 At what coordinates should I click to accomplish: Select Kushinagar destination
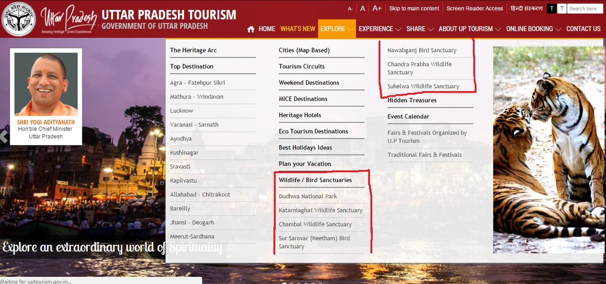click(184, 152)
